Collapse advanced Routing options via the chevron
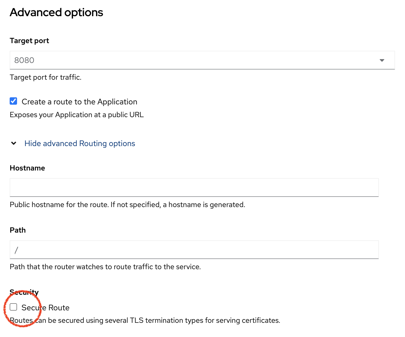The height and width of the screenshot is (337, 405). point(13,143)
